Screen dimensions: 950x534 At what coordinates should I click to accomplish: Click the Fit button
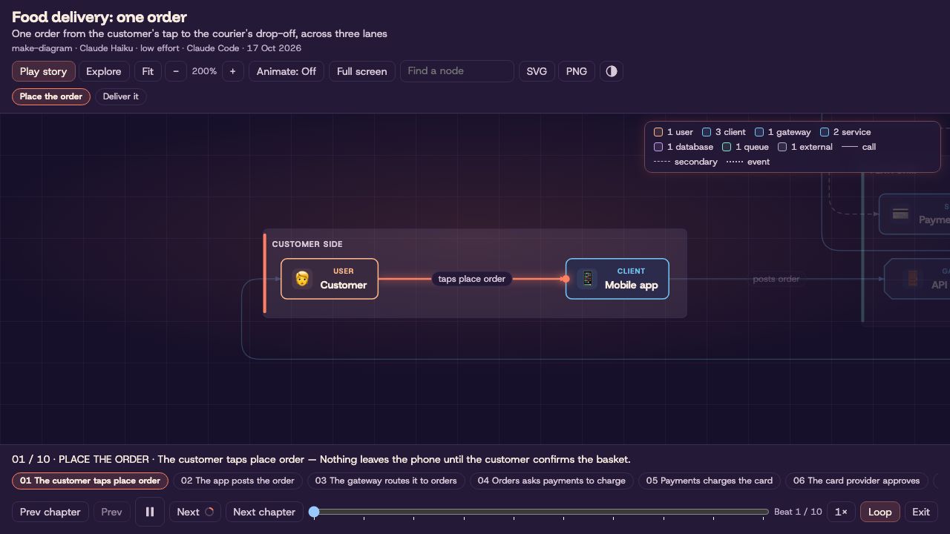(148, 71)
